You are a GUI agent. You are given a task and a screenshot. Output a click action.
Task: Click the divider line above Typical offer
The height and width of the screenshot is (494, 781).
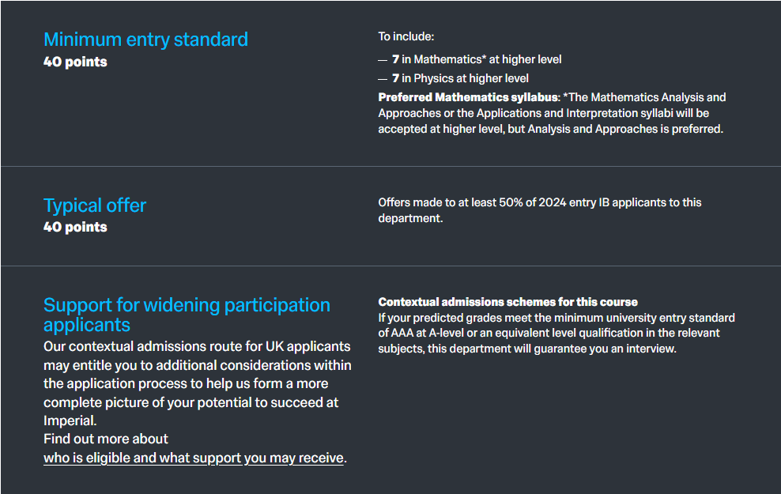coord(390,167)
